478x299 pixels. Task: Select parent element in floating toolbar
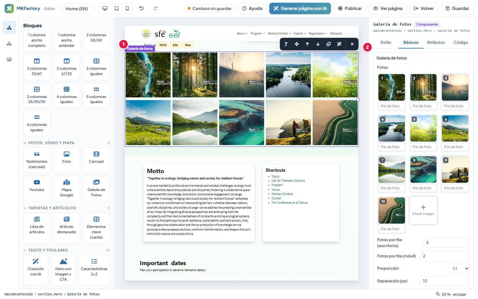286,44
